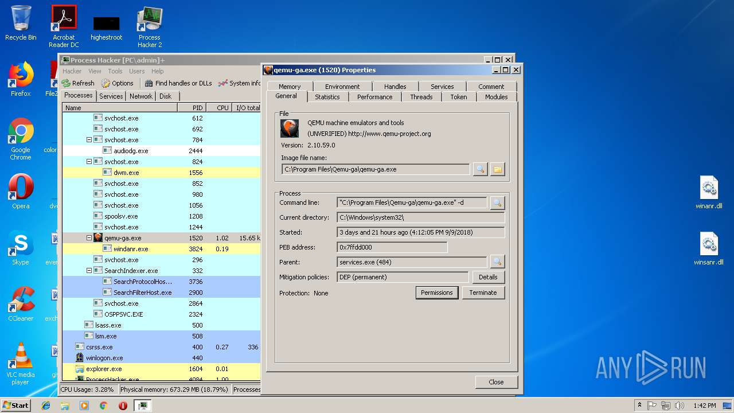This screenshot has width=734, height=413.
Task: Switch to the Token tab
Action: pos(459,97)
